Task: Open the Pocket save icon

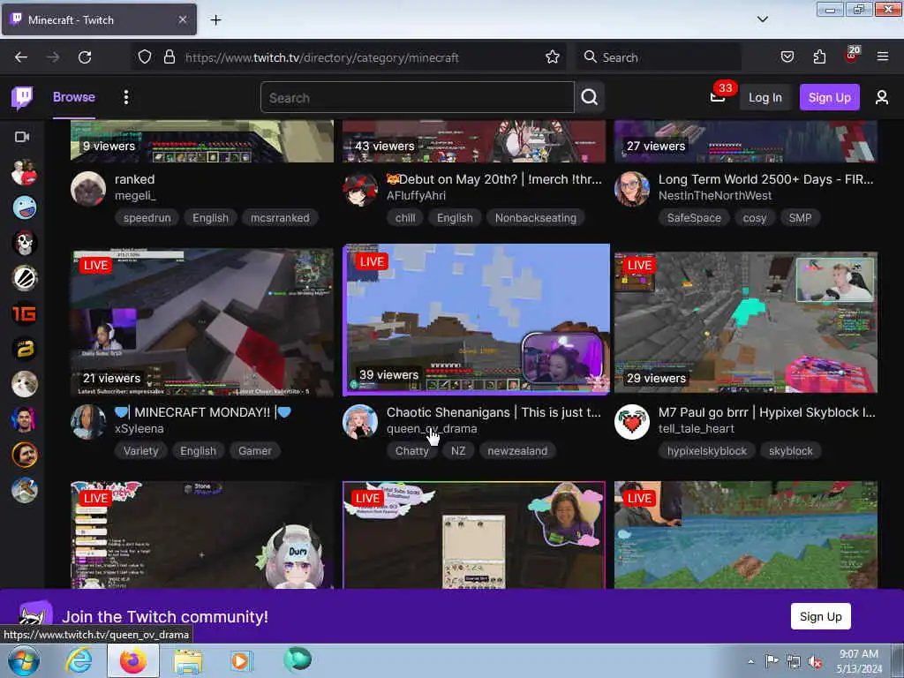Action: [x=787, y=57]
